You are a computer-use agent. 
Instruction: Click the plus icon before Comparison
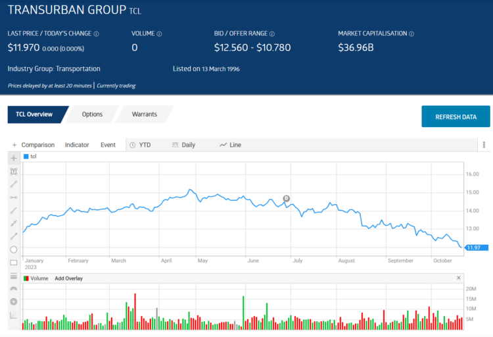[14, 145]
